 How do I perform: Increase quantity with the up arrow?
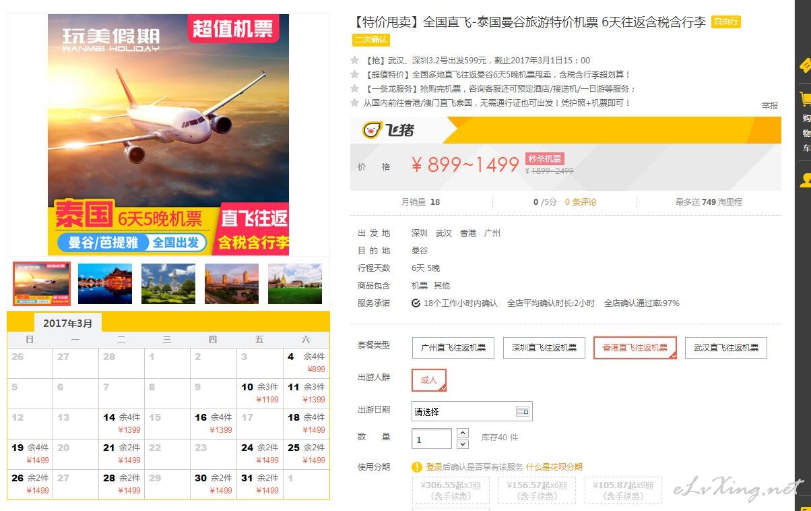point(462,433)
